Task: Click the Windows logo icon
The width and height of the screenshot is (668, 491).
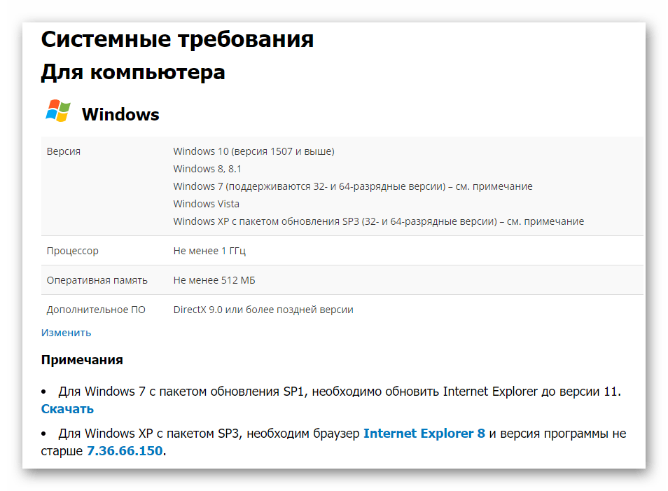Action: [x=57, y=112]
